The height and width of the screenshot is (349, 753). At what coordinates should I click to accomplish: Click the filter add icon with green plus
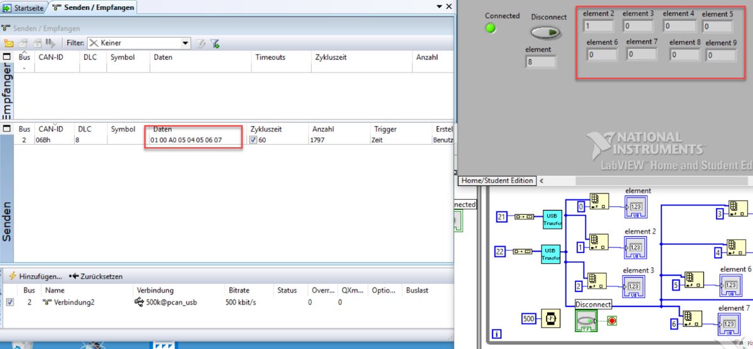(215, 43)
